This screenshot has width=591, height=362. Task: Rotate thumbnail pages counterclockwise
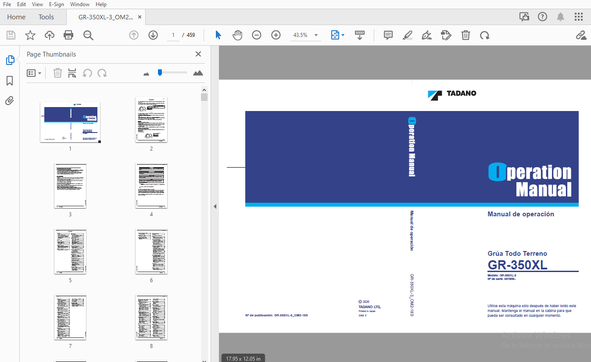point(87,73)
